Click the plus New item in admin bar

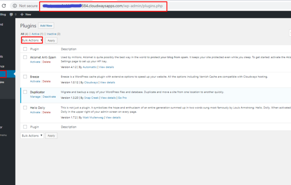click(26, 15)
